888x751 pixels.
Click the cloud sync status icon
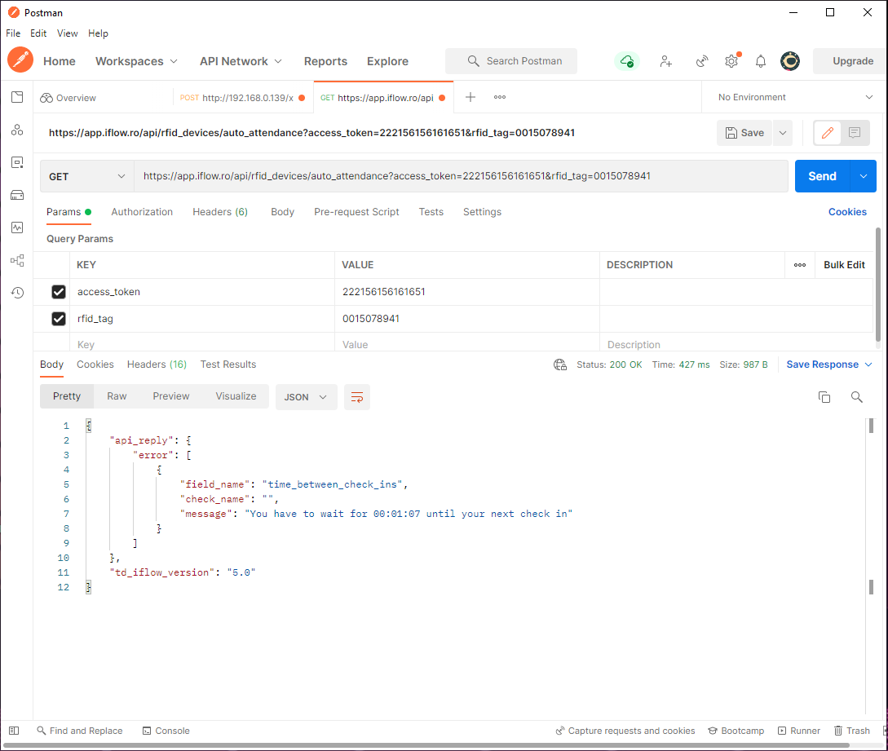tap(627, 61)
